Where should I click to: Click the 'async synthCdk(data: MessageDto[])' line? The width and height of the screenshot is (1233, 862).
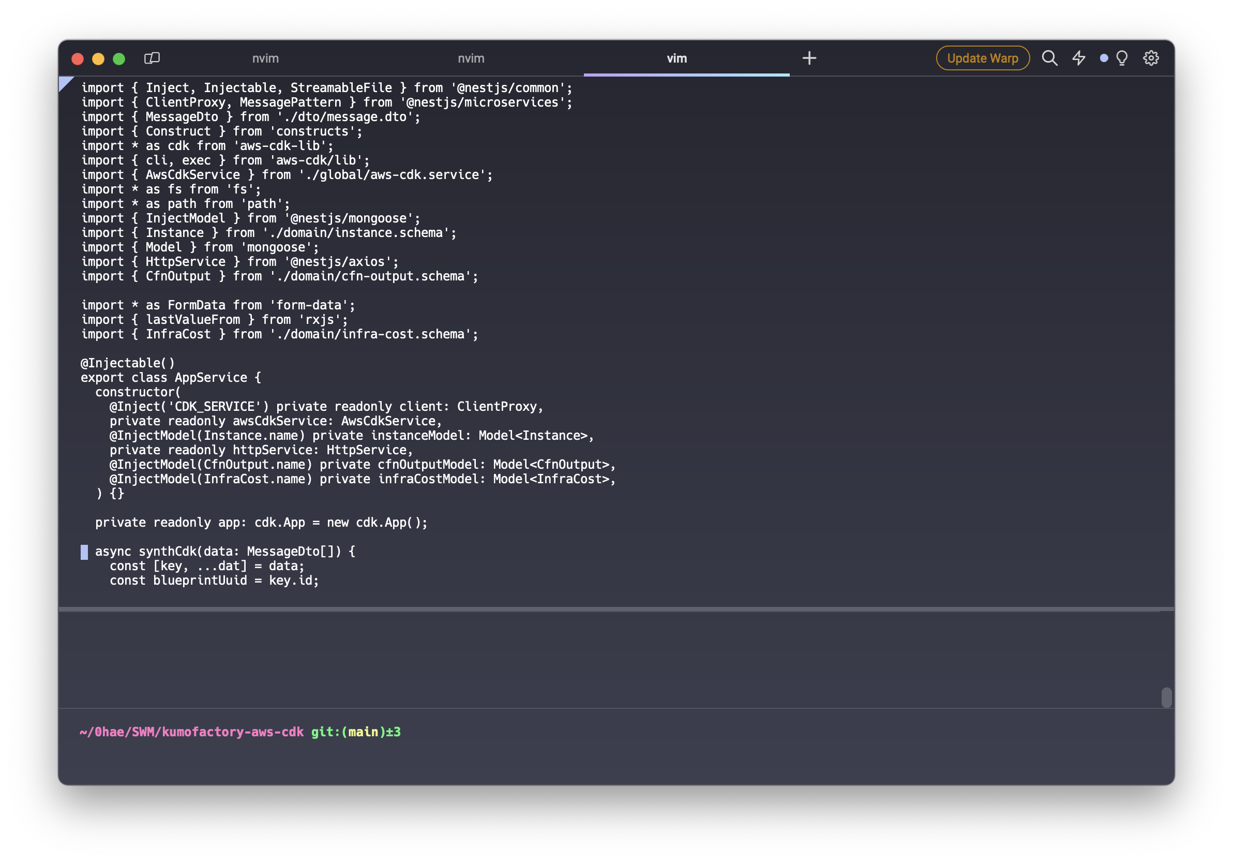click(225, 552)
